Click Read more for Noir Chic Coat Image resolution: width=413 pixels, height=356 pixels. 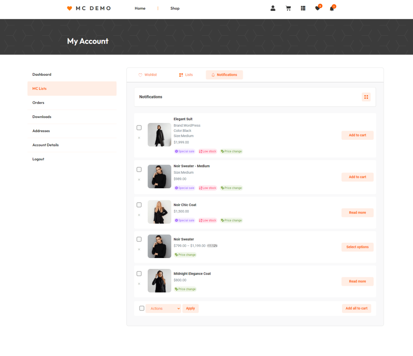pyautogui.click(x=357, y=212)
